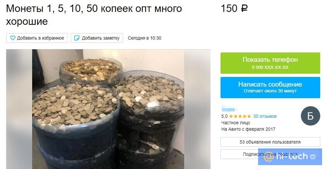
Task: Subscribe with Подписаться на продавца
Action: [x=270, y=154]
